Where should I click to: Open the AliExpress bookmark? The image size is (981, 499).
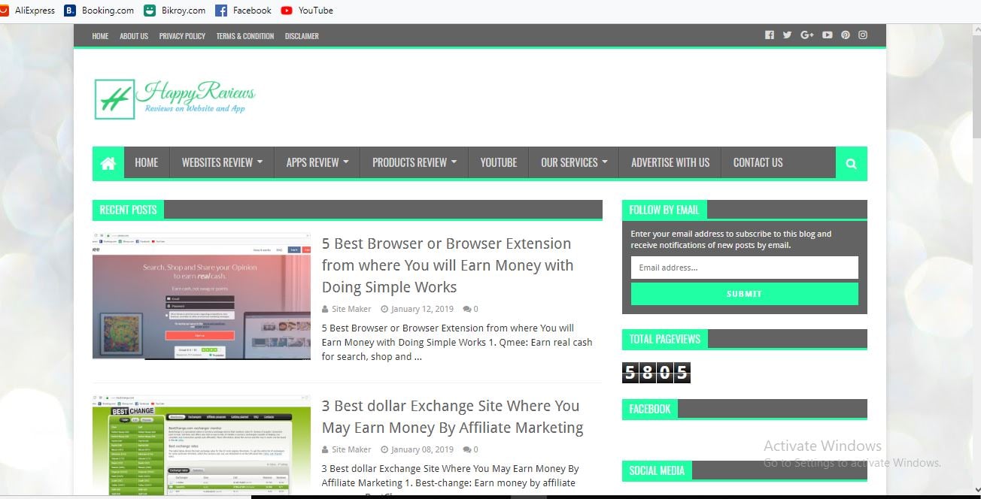pos(28,11)
